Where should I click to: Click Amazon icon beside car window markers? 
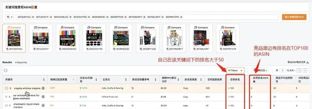pyautogui.click(x=43, y=97)
